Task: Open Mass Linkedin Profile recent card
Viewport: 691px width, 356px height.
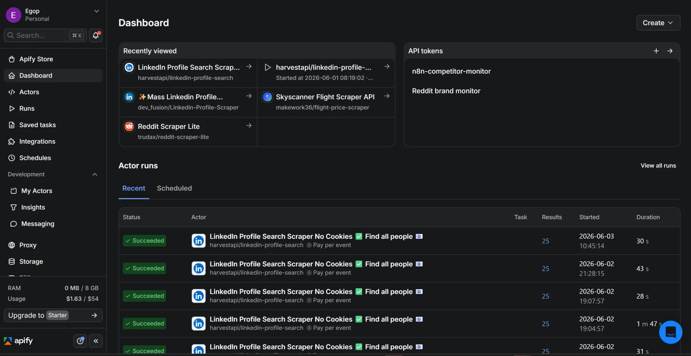Action: [x=188, y=102]
